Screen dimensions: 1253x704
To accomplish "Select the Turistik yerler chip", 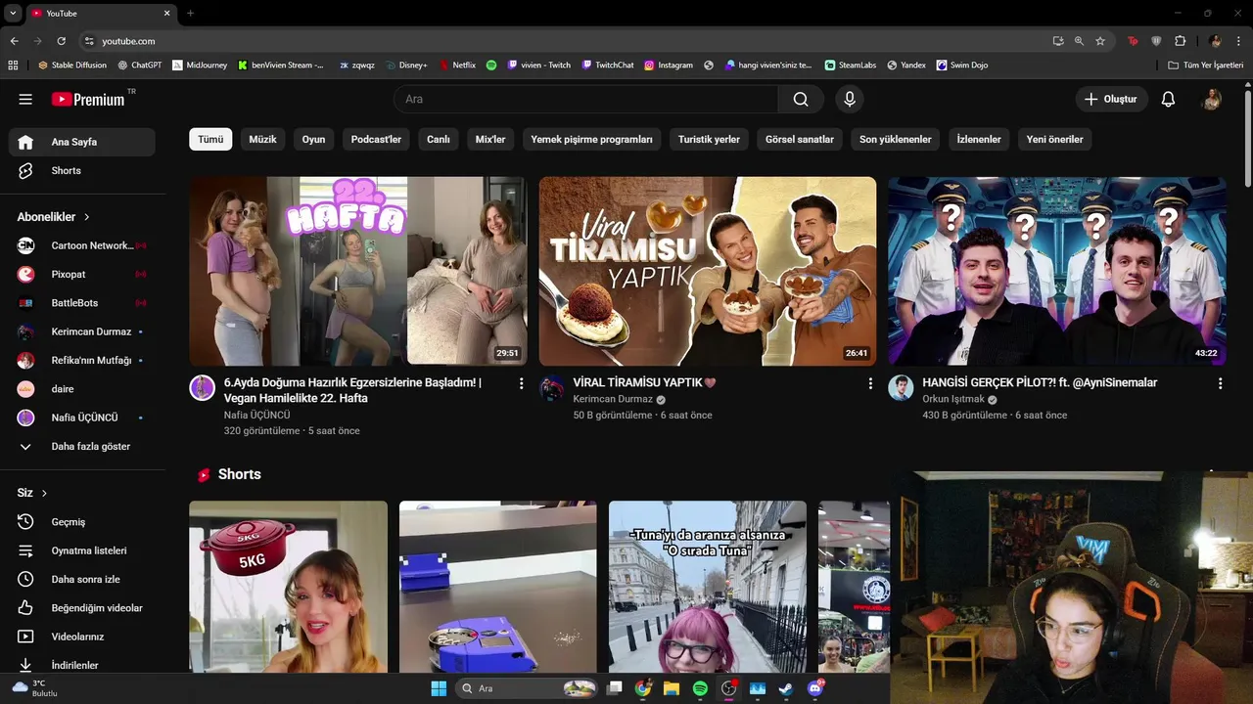I will click(x=709, y=139).
